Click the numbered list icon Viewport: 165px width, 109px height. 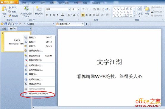88,9
